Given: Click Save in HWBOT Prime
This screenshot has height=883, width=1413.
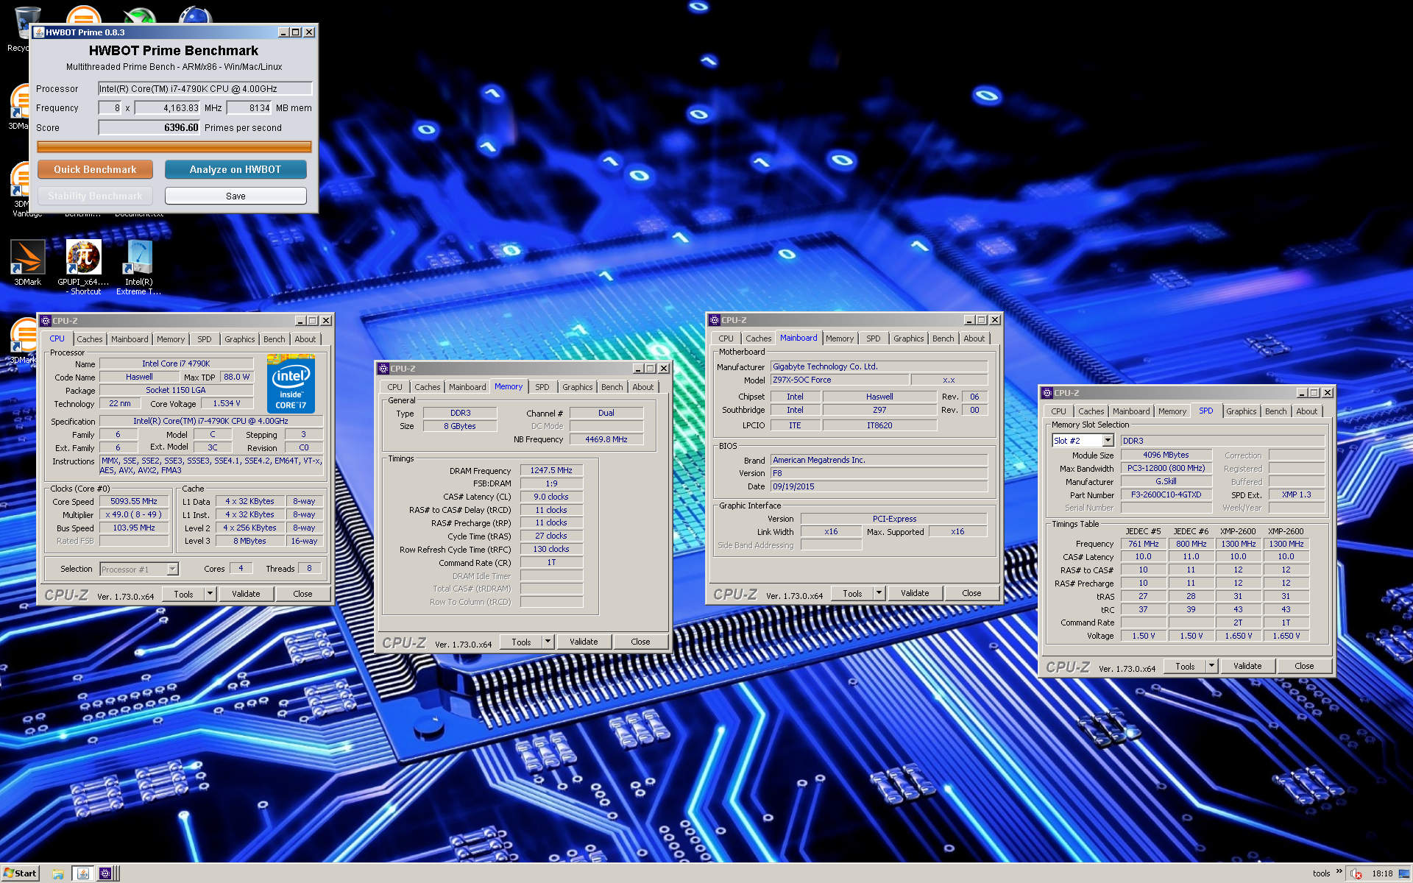Looking at the screenshot, I should (x=235, y=196).
